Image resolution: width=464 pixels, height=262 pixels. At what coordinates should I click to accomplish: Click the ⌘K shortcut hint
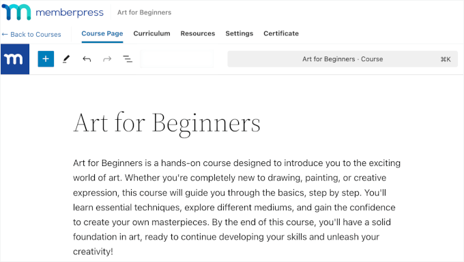pyautogui.click(x=446, y=59)
